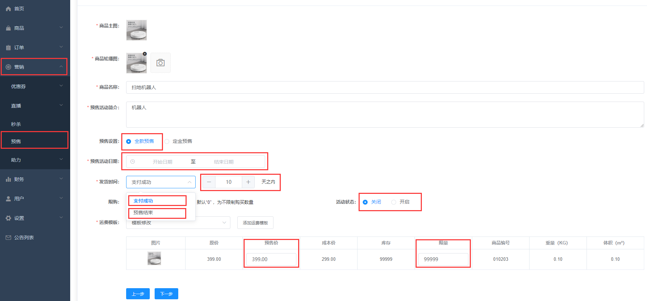The image size is (647, 301).
Task: Expand the 订单 sidebar menu
Action: click(61, 47)
